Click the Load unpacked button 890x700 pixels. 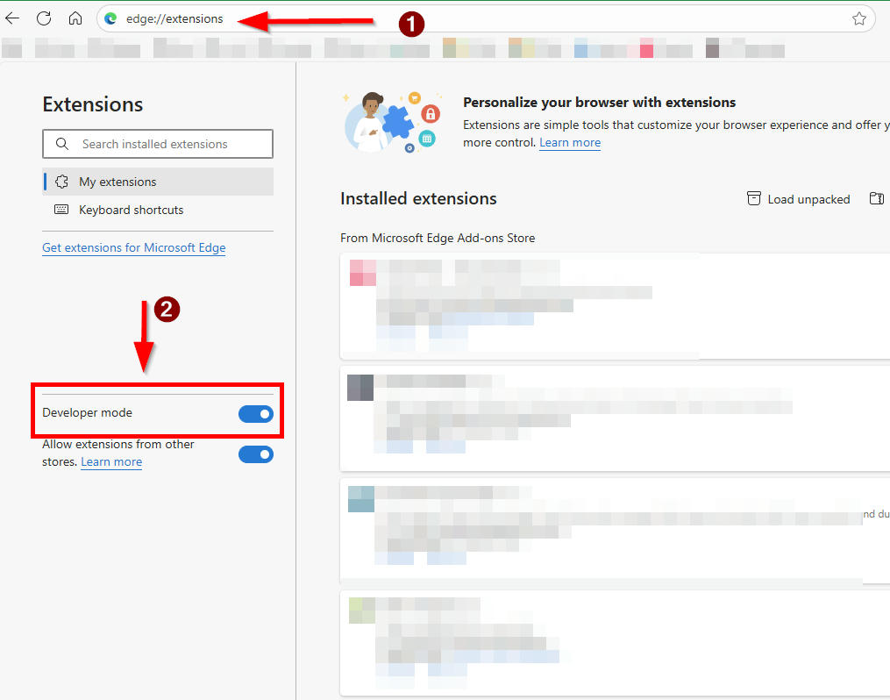coord(799,199)
